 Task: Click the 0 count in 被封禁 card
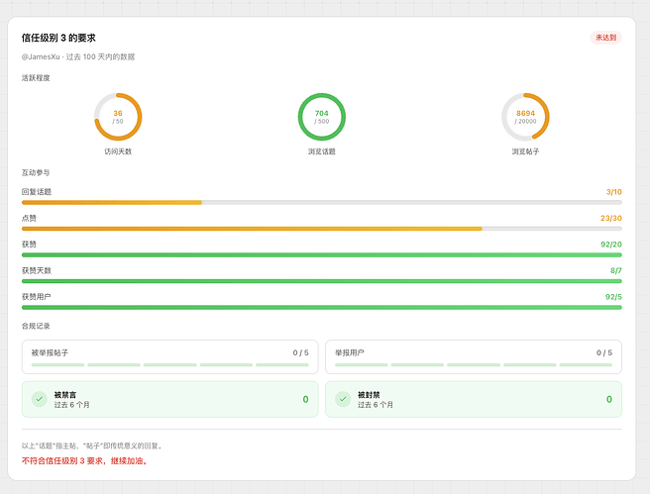tap(609, 399)
